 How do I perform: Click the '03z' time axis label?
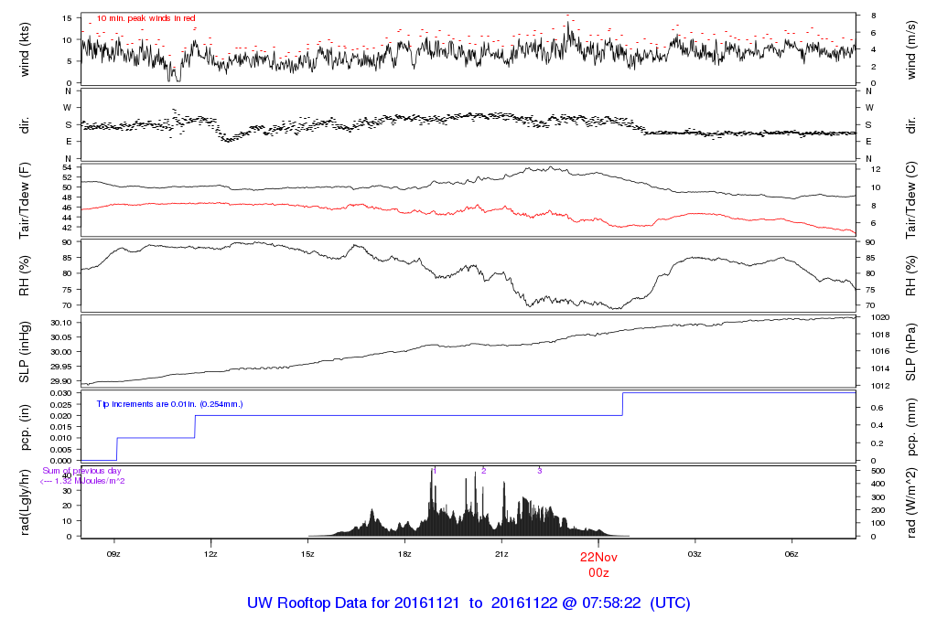tap(695, 554)
